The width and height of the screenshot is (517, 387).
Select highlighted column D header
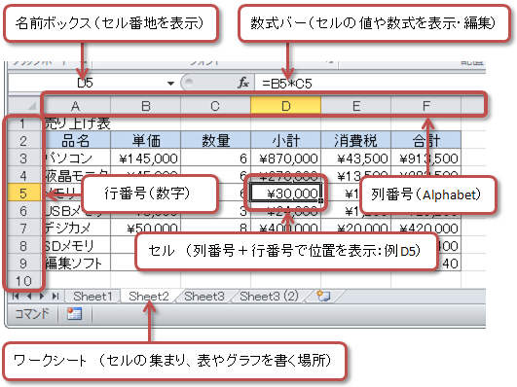286,106
